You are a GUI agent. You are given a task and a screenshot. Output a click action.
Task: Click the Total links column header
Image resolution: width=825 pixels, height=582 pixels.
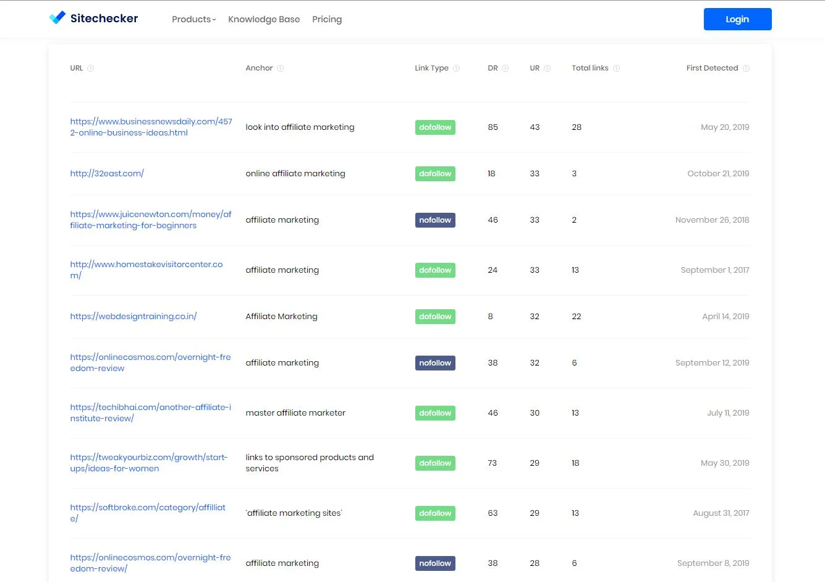590,68
